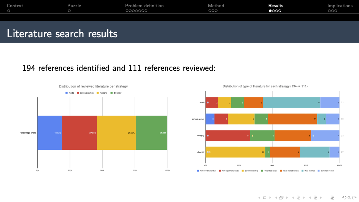
Task: Select the circle under Puzzle section
Action: pos(69,11)
